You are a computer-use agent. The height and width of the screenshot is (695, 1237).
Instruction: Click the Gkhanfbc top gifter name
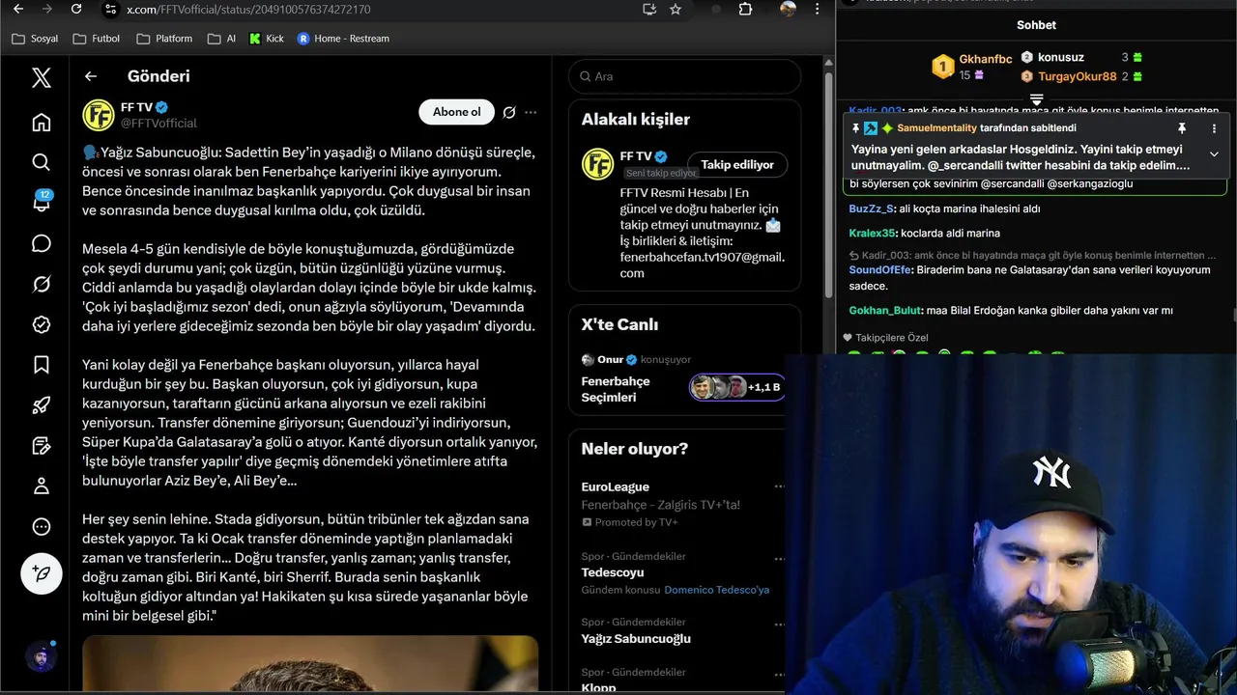(986, 60)
